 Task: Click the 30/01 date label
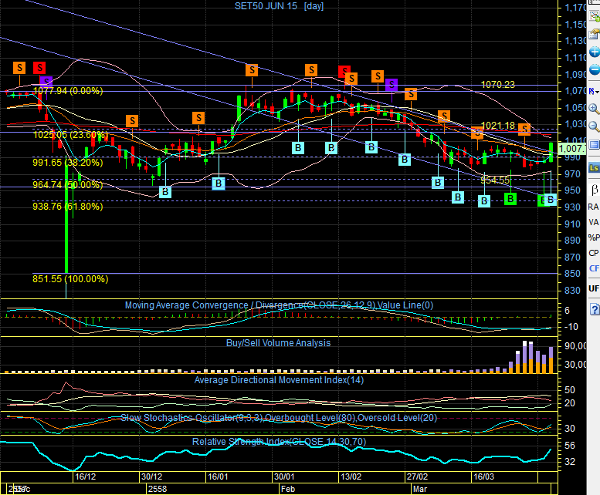[x=284, y=476]
